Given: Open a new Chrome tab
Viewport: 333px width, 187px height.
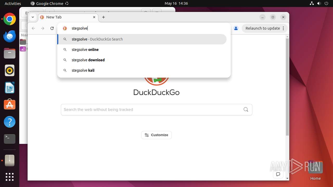Looking at the screenshot, I should [x=104, y=17].
